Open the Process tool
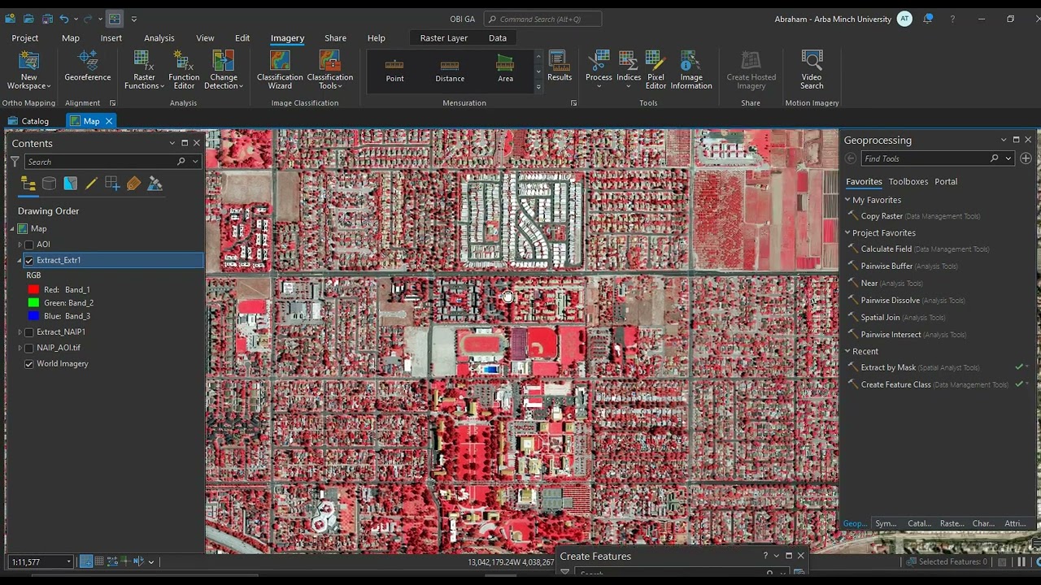This screenshot has height=585, width=1041. pos(599,70)
